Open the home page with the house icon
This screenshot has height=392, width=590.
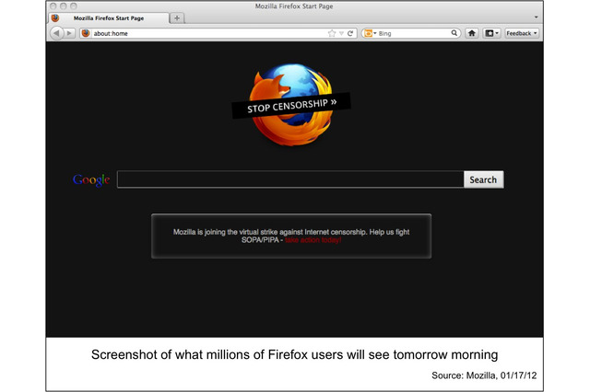[471, 33]
